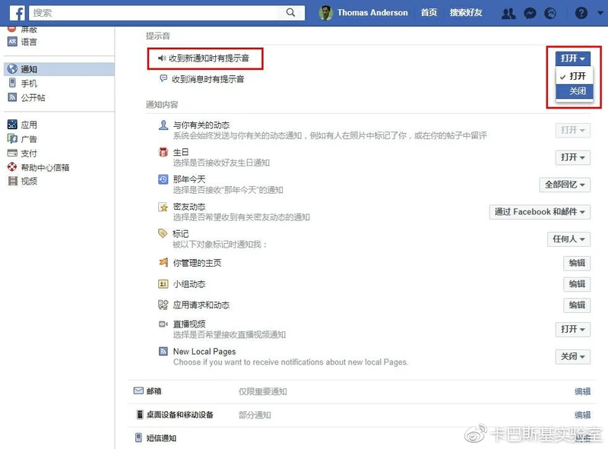
Task: Click the 公开帖 feed sidebar icon
Action: [x=12, y=97]
